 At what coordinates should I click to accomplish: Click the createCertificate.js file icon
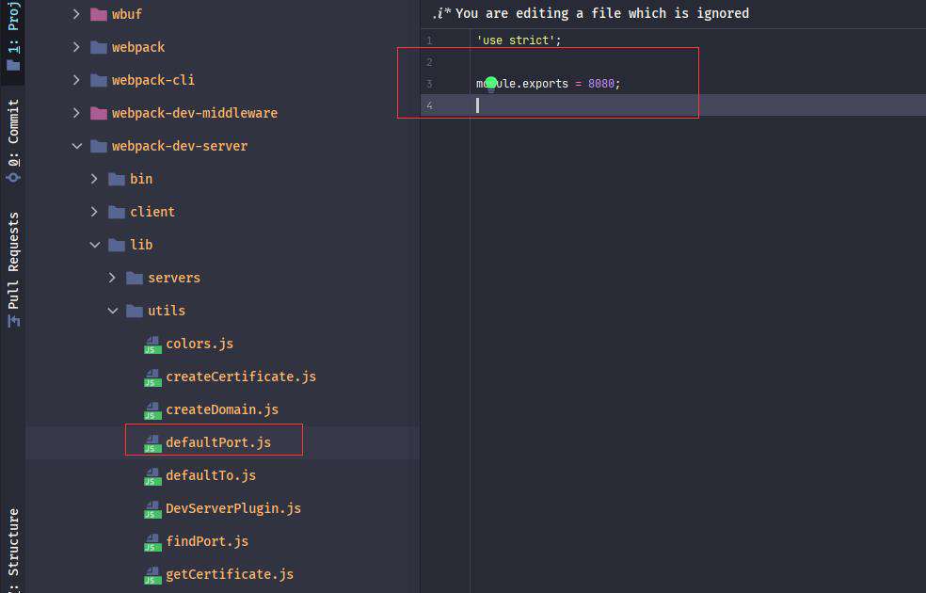click(153, 377)
